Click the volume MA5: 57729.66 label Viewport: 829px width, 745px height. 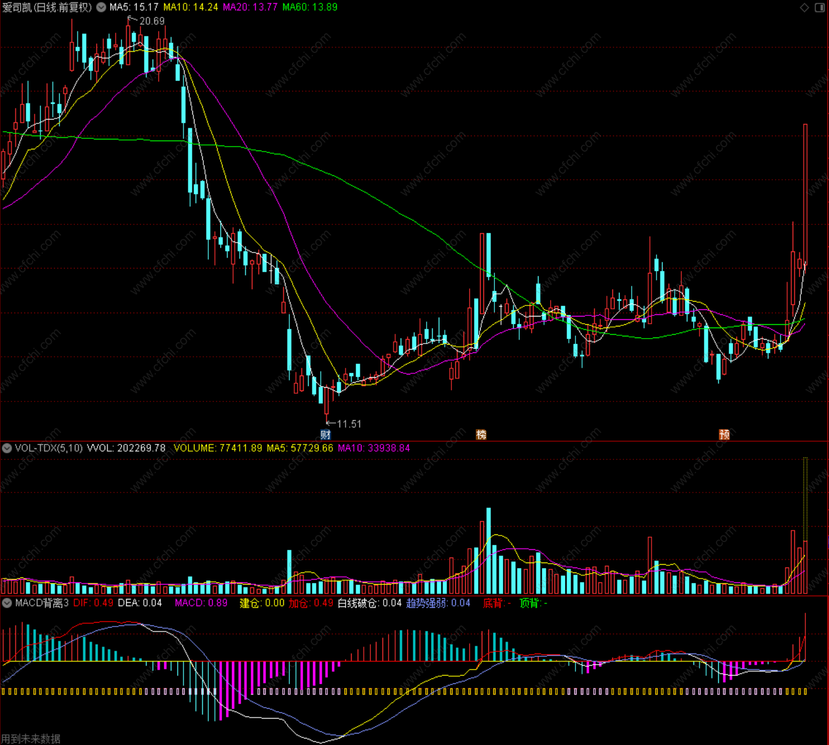300,448
